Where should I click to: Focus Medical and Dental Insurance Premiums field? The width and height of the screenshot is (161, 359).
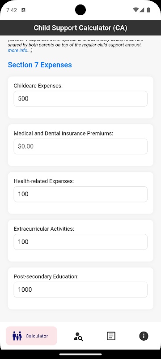(x=80, y=146)
